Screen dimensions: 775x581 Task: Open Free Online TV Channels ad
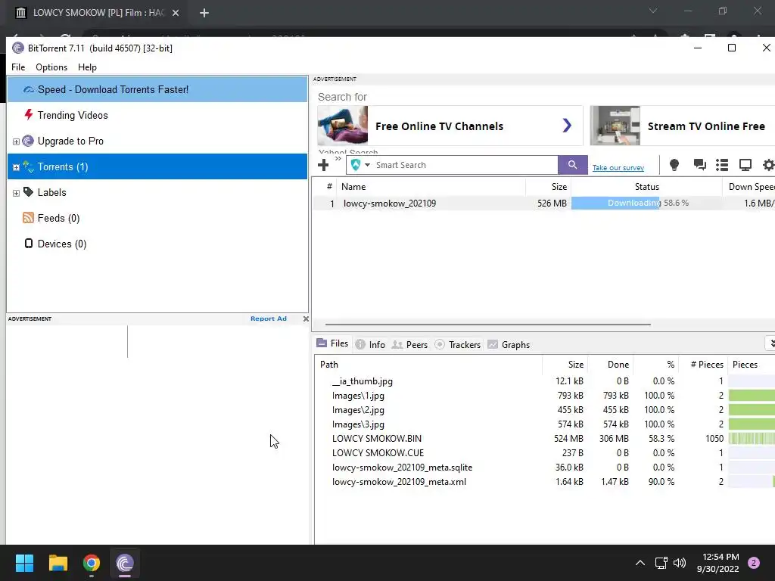(450, 126)
